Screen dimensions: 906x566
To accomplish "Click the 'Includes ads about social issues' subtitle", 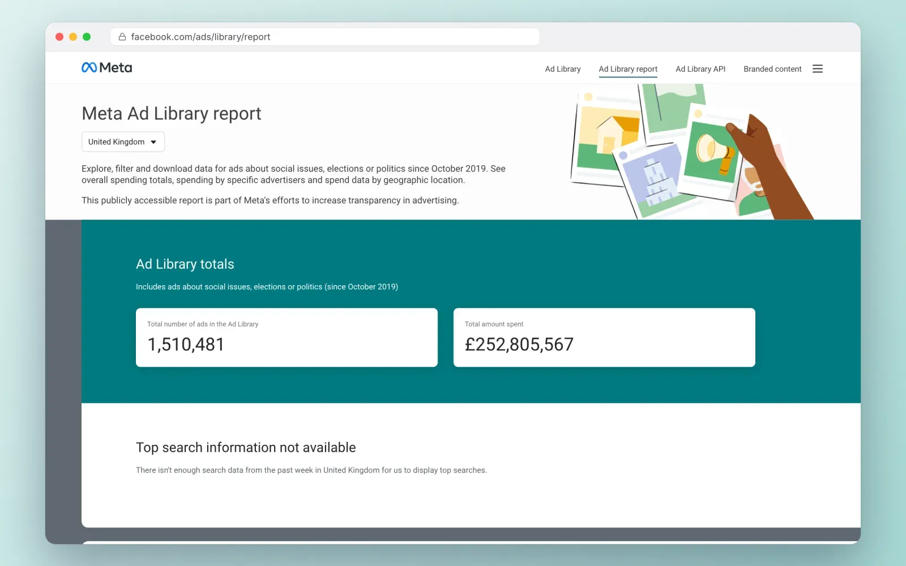I will click(x=267, y=287).
